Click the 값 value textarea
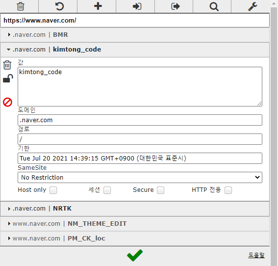The width and height of the screenshot is (278, 266). [x=140, y=86]
